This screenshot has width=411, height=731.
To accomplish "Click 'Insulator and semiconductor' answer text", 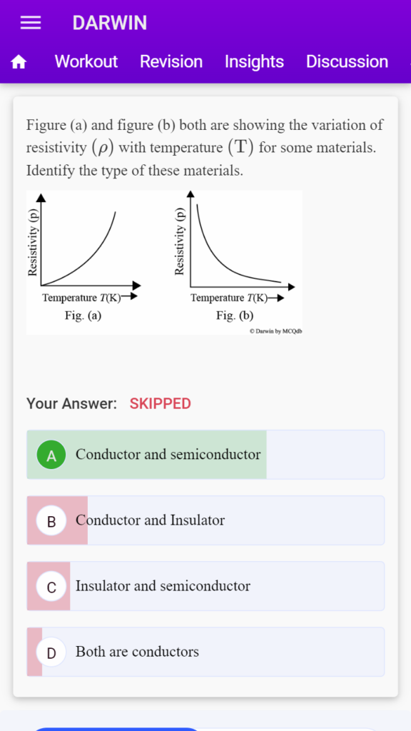I will point(163,585).
